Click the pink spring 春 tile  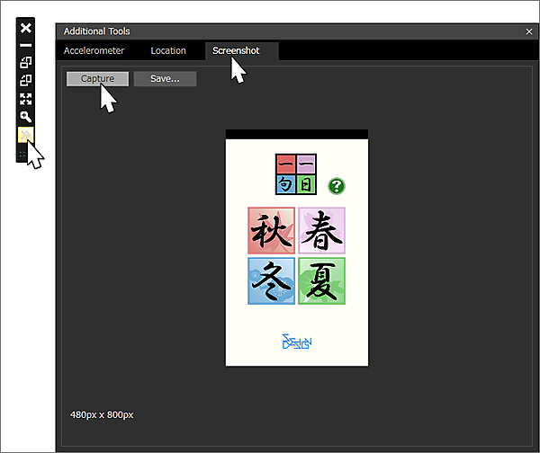(321, 230)
